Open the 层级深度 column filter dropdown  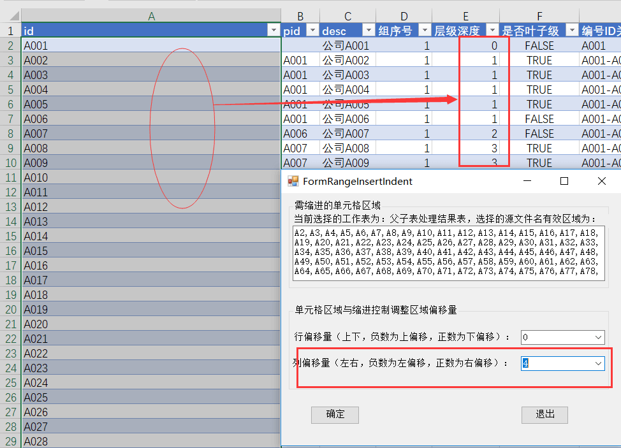[492, 31]
